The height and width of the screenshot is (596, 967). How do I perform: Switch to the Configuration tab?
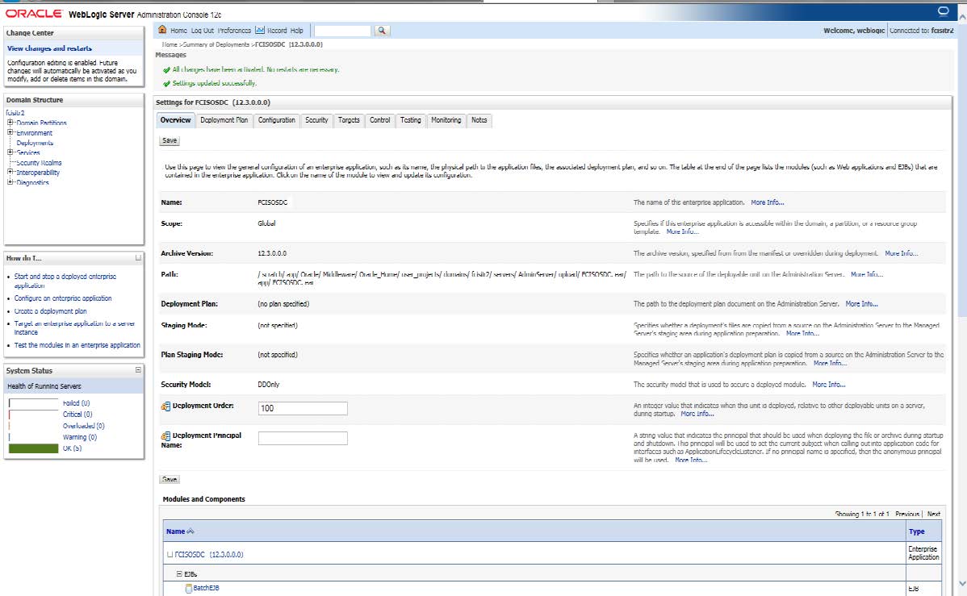point(276,120)
